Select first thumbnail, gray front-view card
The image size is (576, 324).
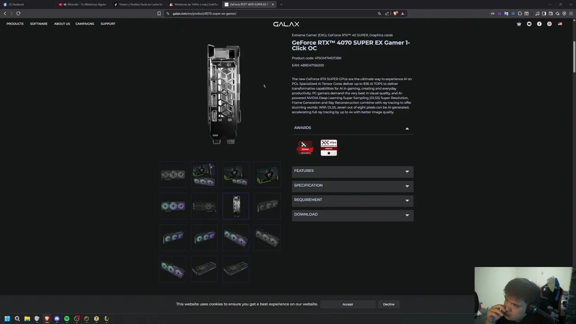(x=173, y=175)
